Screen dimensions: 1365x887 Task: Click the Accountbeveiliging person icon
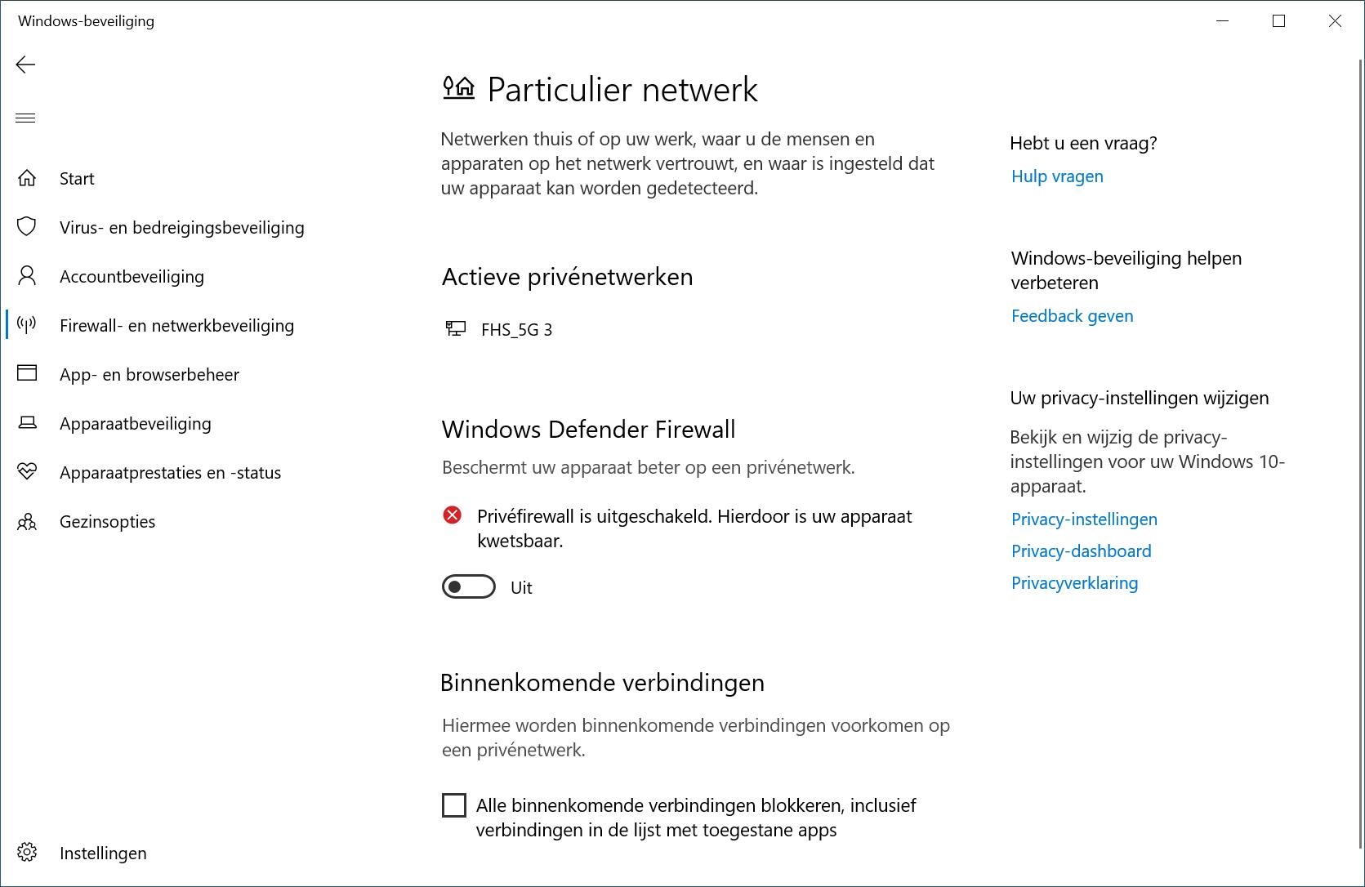[27, 276]
